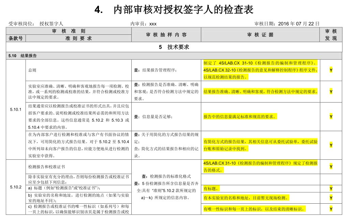Image resolution: width=348 pixels, height=219 pixels.
Task: Click the 审核证据 column header
Action: tap(260, 35)
